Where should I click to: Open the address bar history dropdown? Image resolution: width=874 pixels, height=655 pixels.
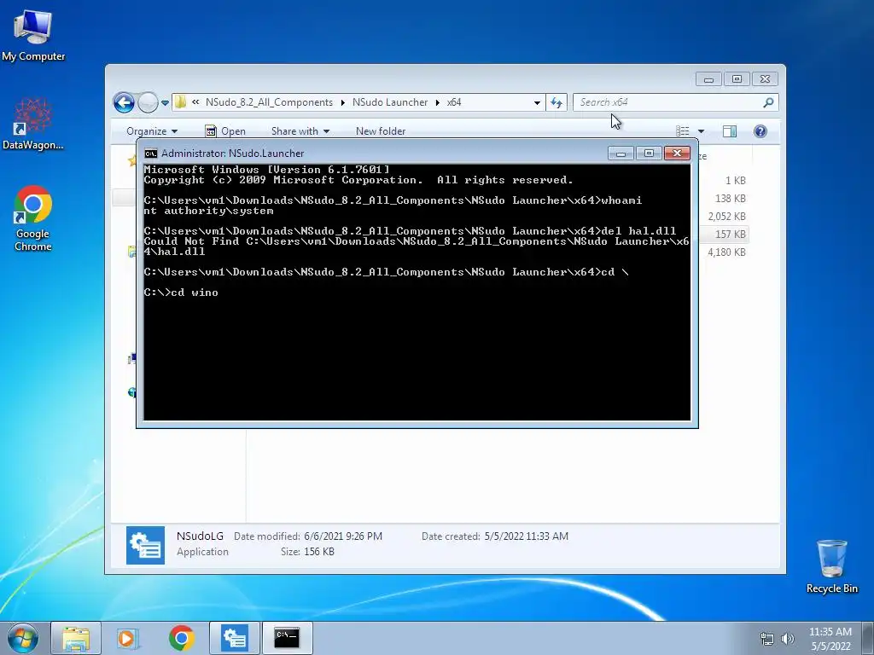(x=537, y=102)
